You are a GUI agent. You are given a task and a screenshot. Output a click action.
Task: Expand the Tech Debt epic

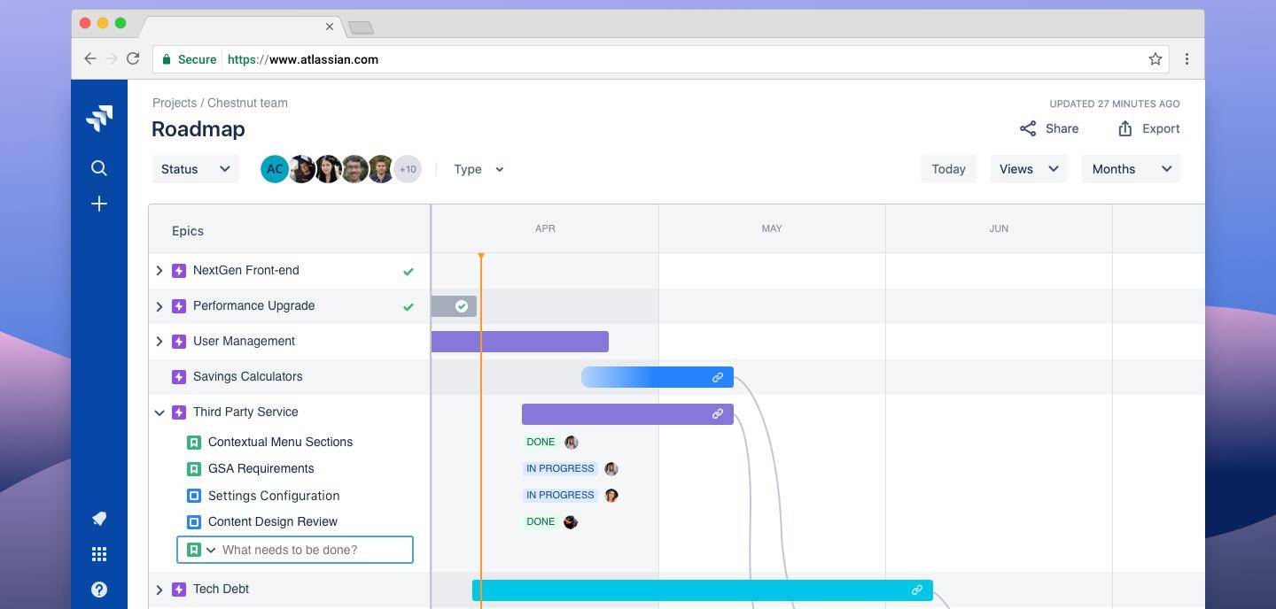[x=159, y=590]
